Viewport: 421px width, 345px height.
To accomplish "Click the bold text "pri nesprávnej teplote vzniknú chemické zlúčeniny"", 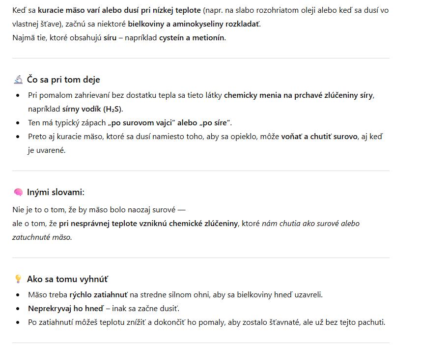I will click(148, 224).
